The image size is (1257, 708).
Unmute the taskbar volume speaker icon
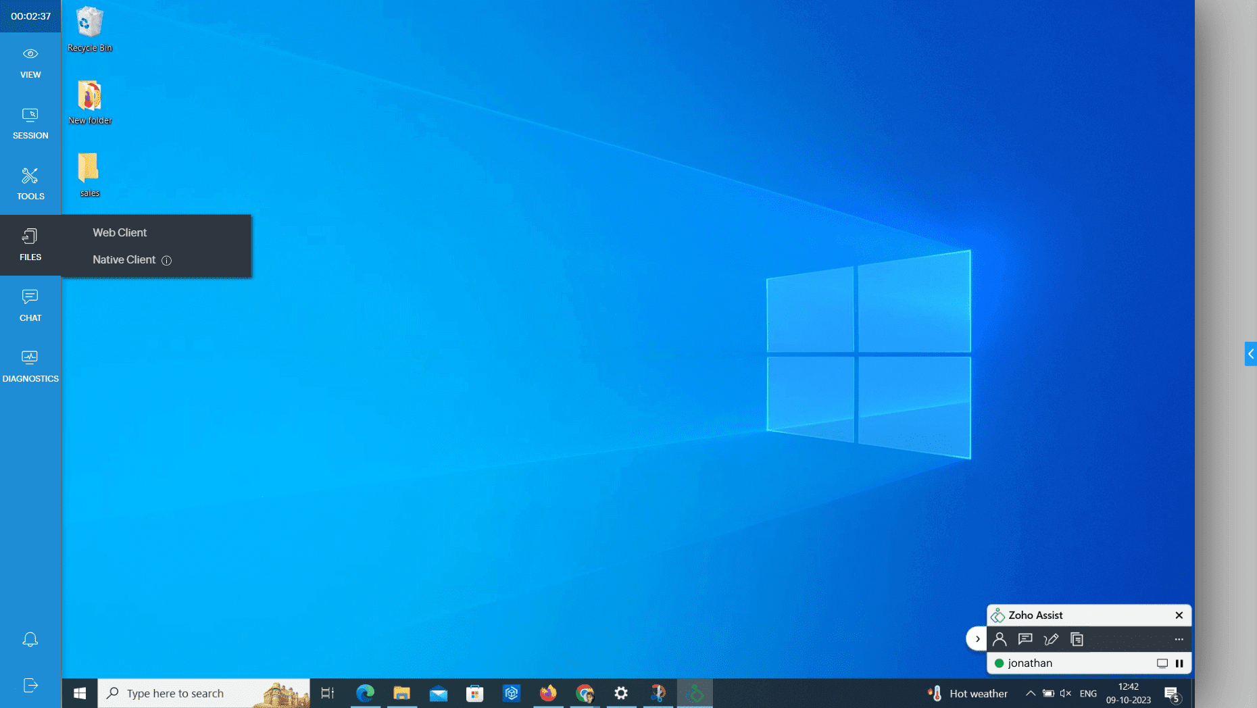[x=1066, y=693]
